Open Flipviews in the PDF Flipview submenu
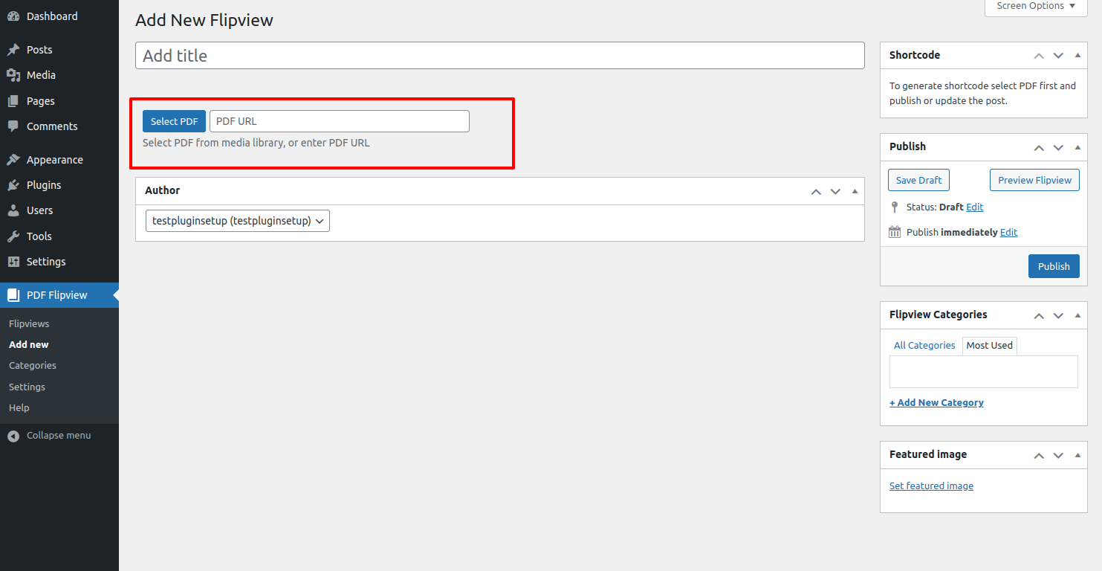This screenshot has width=1102, height=571. pos(29,324)
